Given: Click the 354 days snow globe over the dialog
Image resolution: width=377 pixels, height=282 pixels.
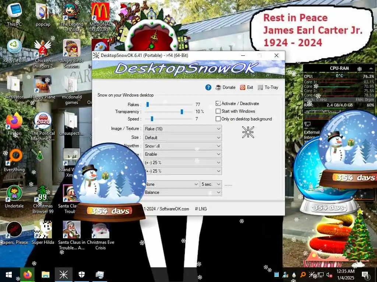Looking at the screenshot, I should [x=109, y=182].
